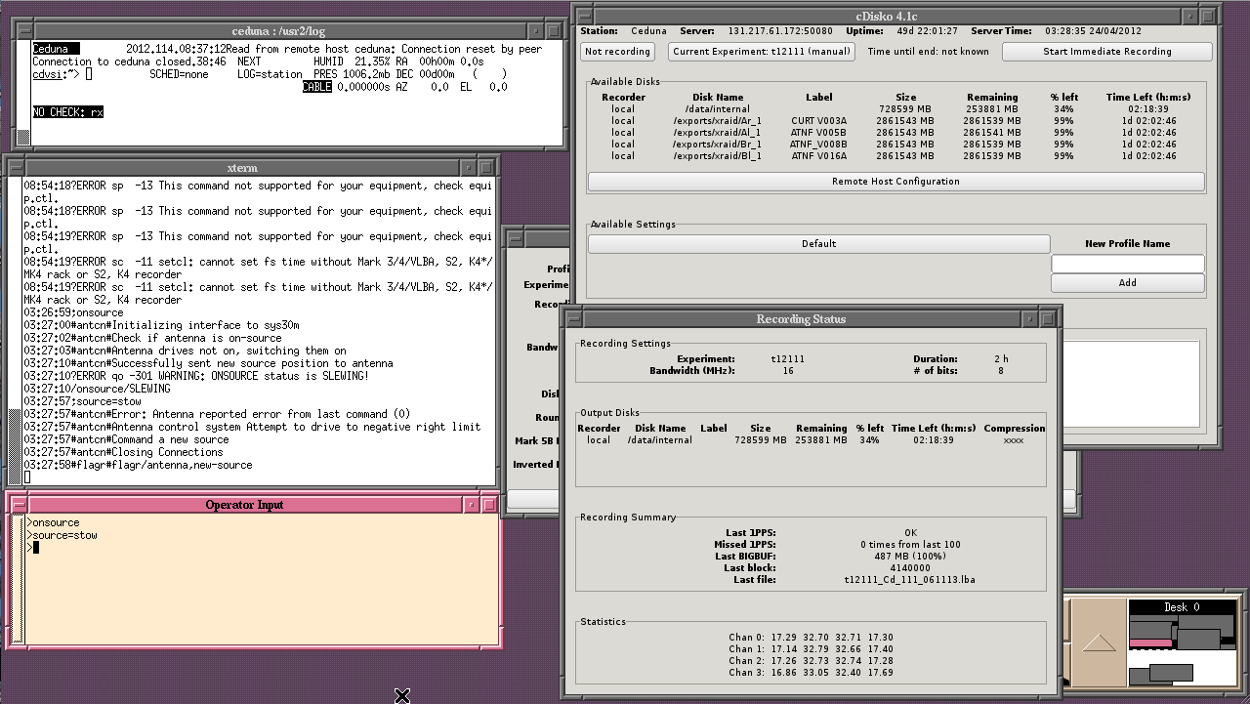Click the Recording Status title bar
Viewport: 1250px width, 704px height.
click(x=801, y=319)
